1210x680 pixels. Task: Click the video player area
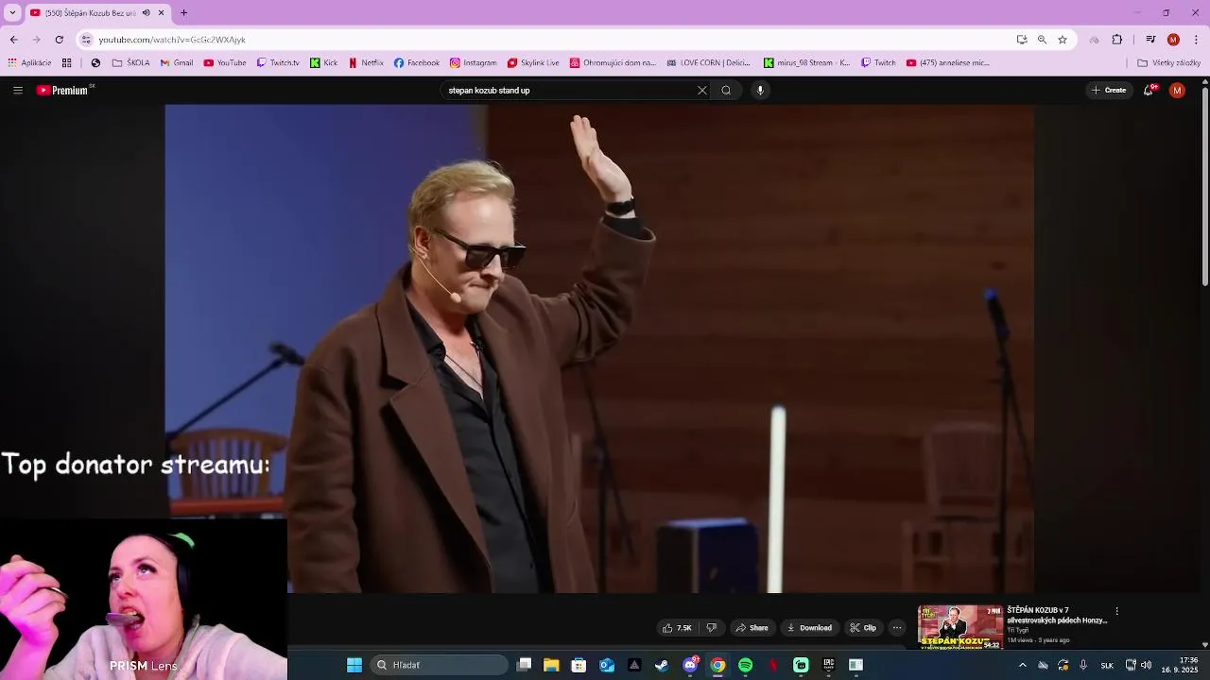coord(599,348)
